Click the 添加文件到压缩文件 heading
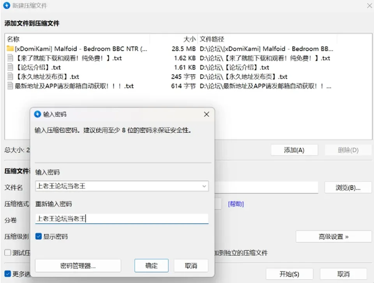Screen dimensions: 374x283 pos(32,23)
